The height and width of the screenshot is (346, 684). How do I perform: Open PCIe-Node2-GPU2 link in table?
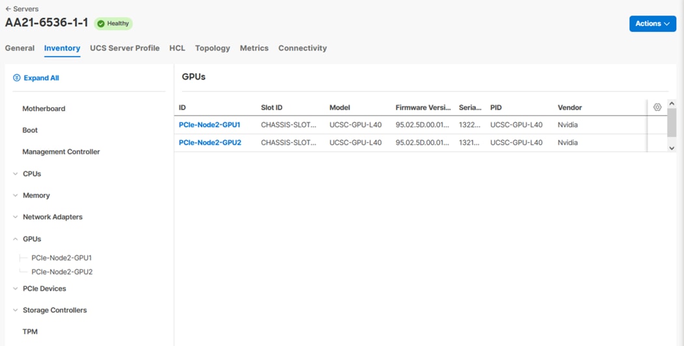click(210, 143)
